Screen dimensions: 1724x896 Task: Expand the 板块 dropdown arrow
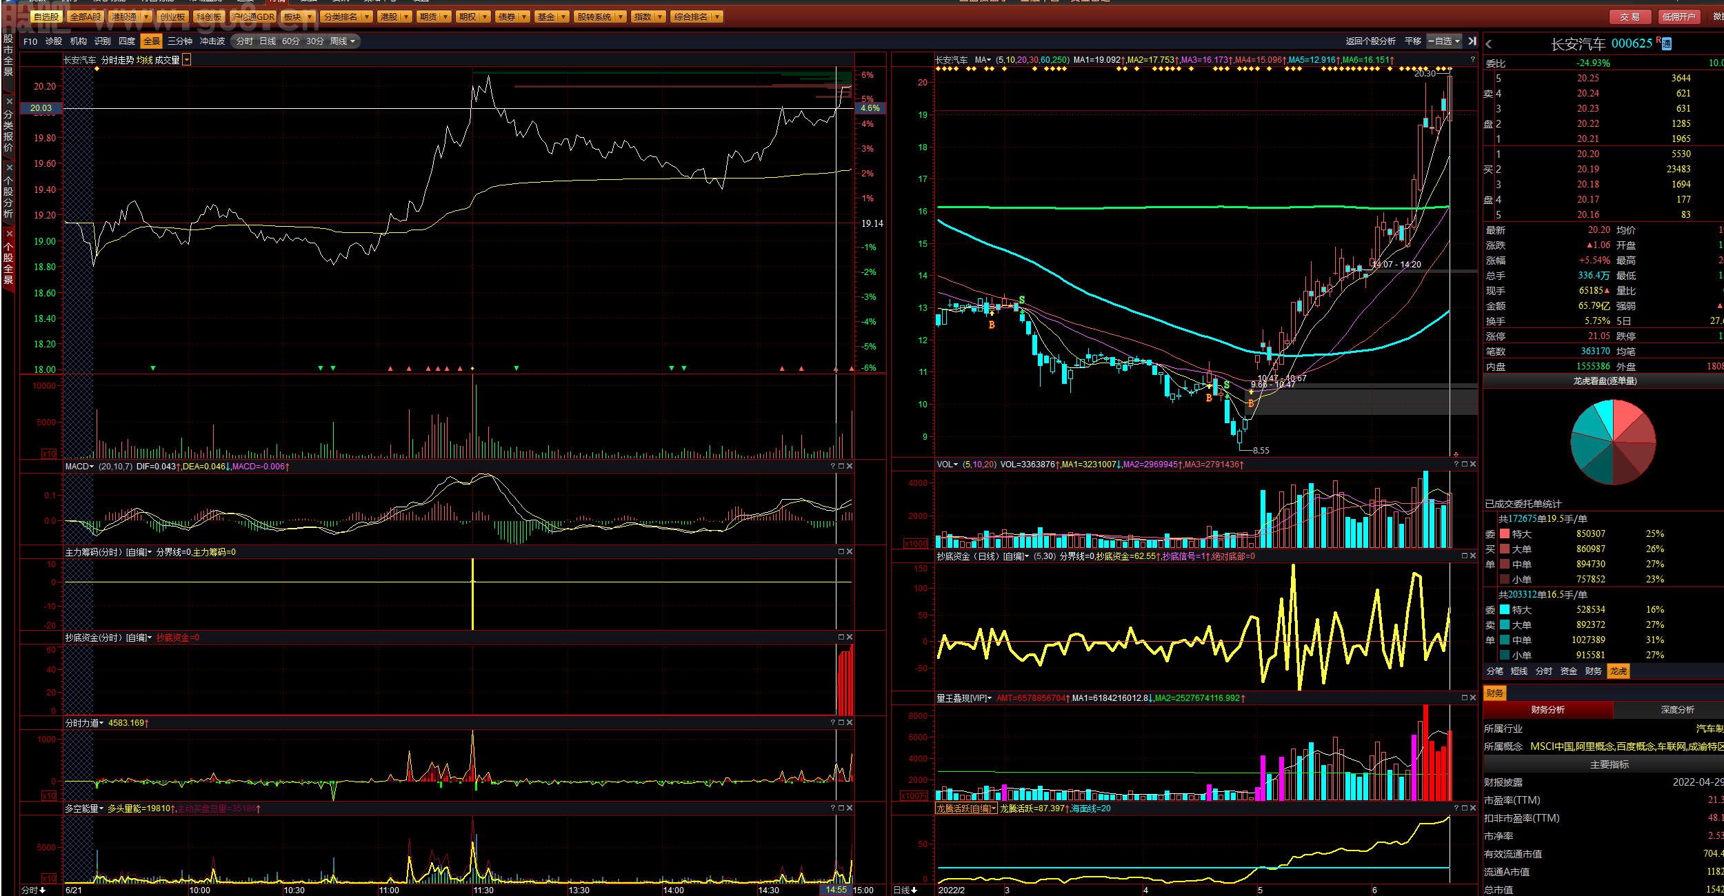click(x=310, y=17)
